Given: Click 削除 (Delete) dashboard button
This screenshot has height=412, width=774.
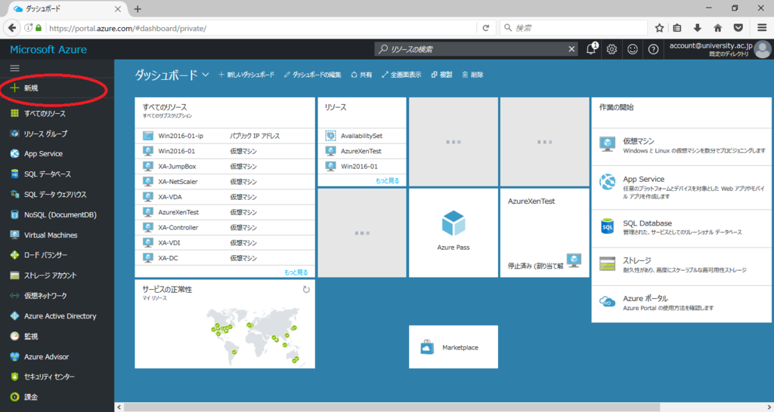Looking at the screenshot, I should click(472, 75).
